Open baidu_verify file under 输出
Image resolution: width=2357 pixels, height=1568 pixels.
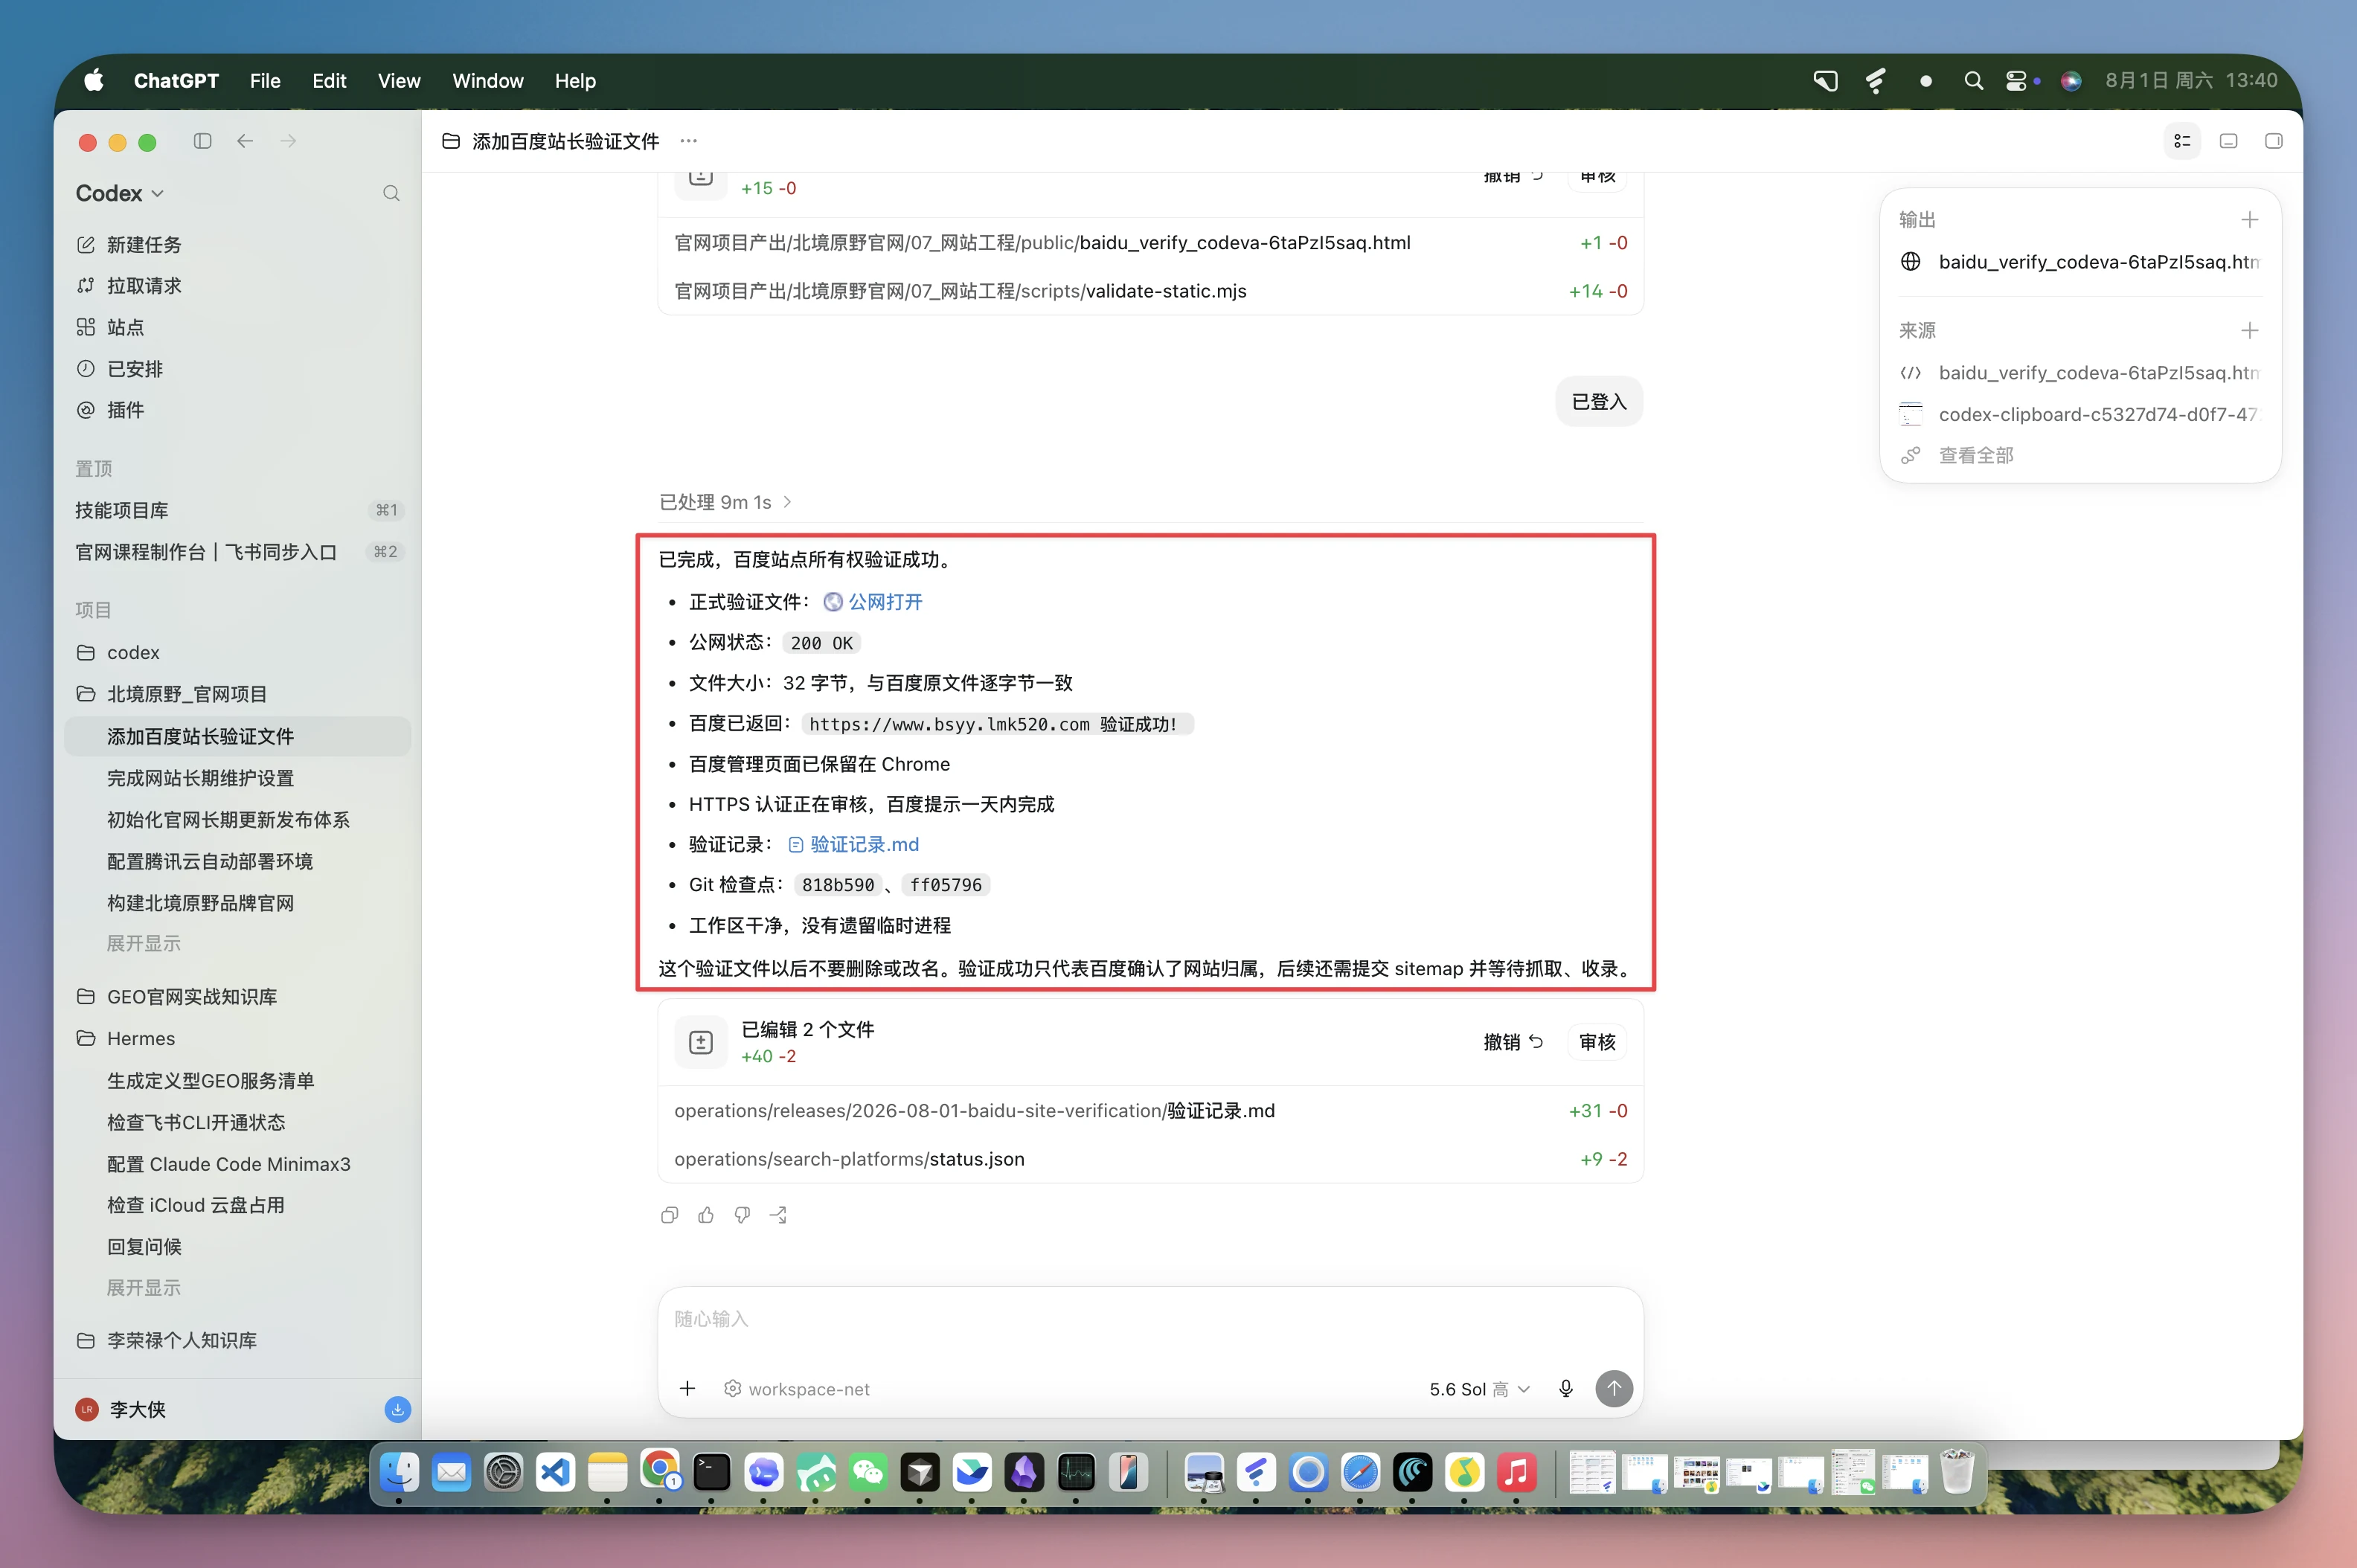pyautogui.click(x=2080, y=262)
